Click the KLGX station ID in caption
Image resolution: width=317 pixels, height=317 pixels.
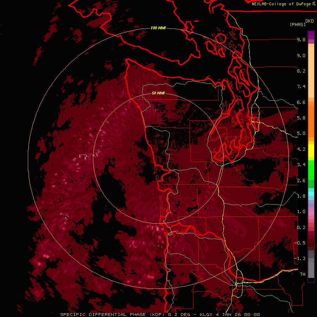point(206,315)
